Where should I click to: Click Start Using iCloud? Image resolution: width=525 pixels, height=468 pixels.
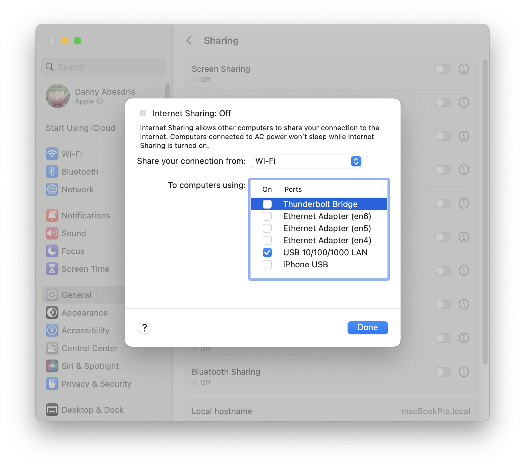(x=81, y=128)
